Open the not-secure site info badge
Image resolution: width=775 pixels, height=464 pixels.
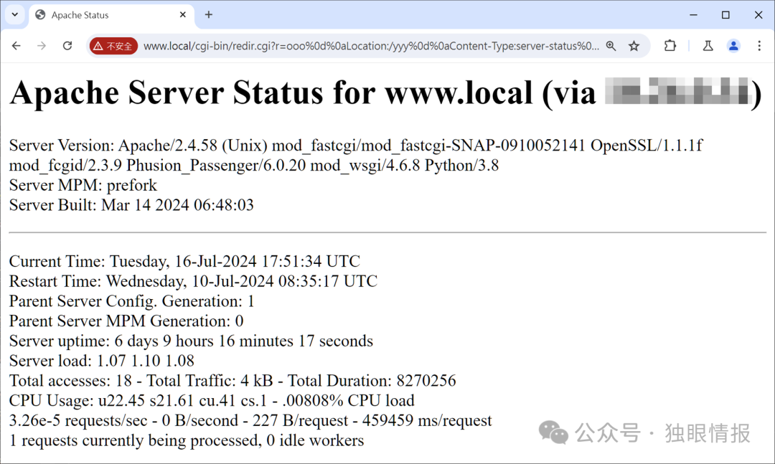click(113, 46)
